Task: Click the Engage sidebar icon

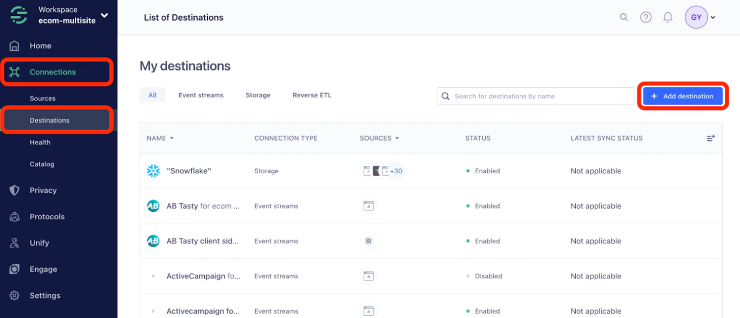Action: (14, 269)
